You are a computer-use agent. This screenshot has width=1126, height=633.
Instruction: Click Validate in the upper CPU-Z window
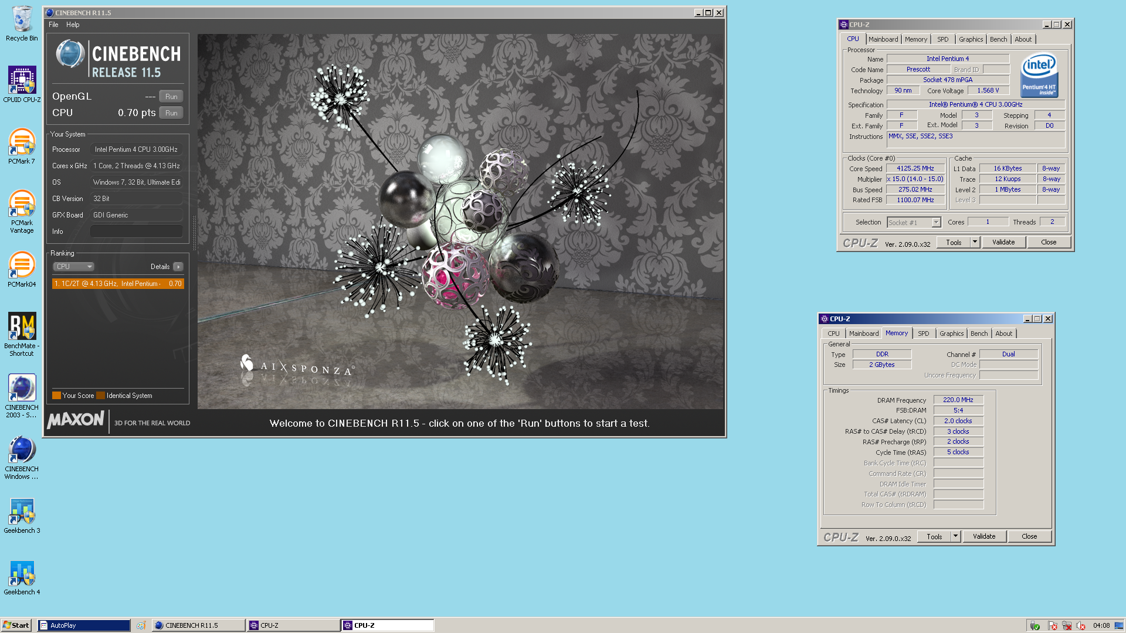(x=1003, y=242)
